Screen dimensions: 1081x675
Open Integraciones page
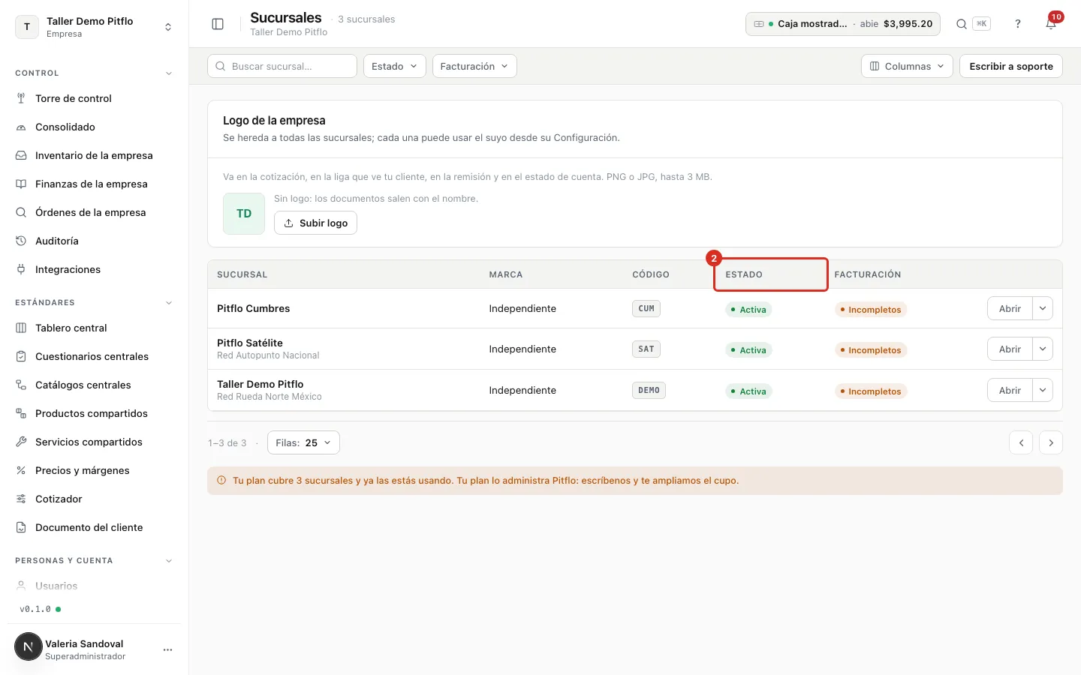94,269
